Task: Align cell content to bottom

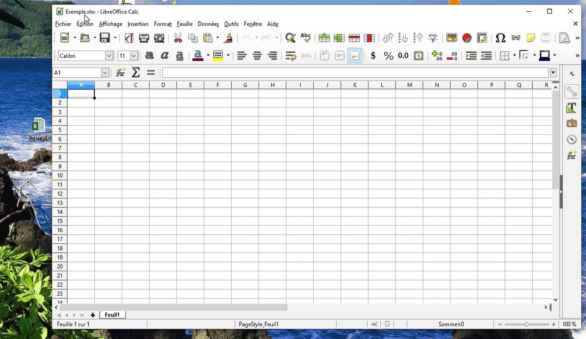Action: click(x=355, y=56)
